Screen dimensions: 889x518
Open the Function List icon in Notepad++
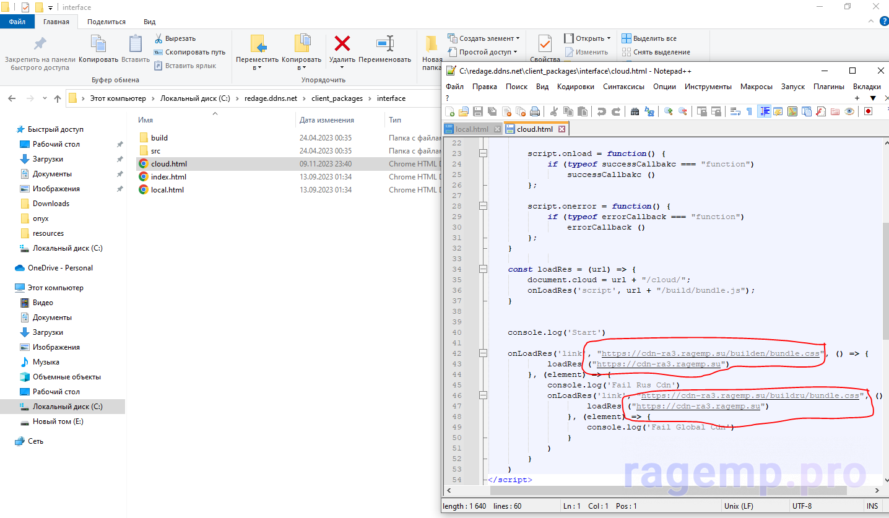click(820, 111)
